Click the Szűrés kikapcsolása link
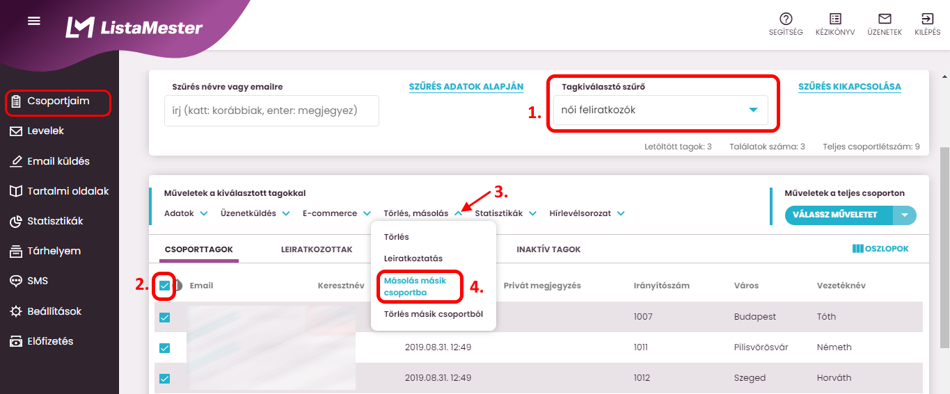Screen dimensions: 950x394 [x=850, y=87]
